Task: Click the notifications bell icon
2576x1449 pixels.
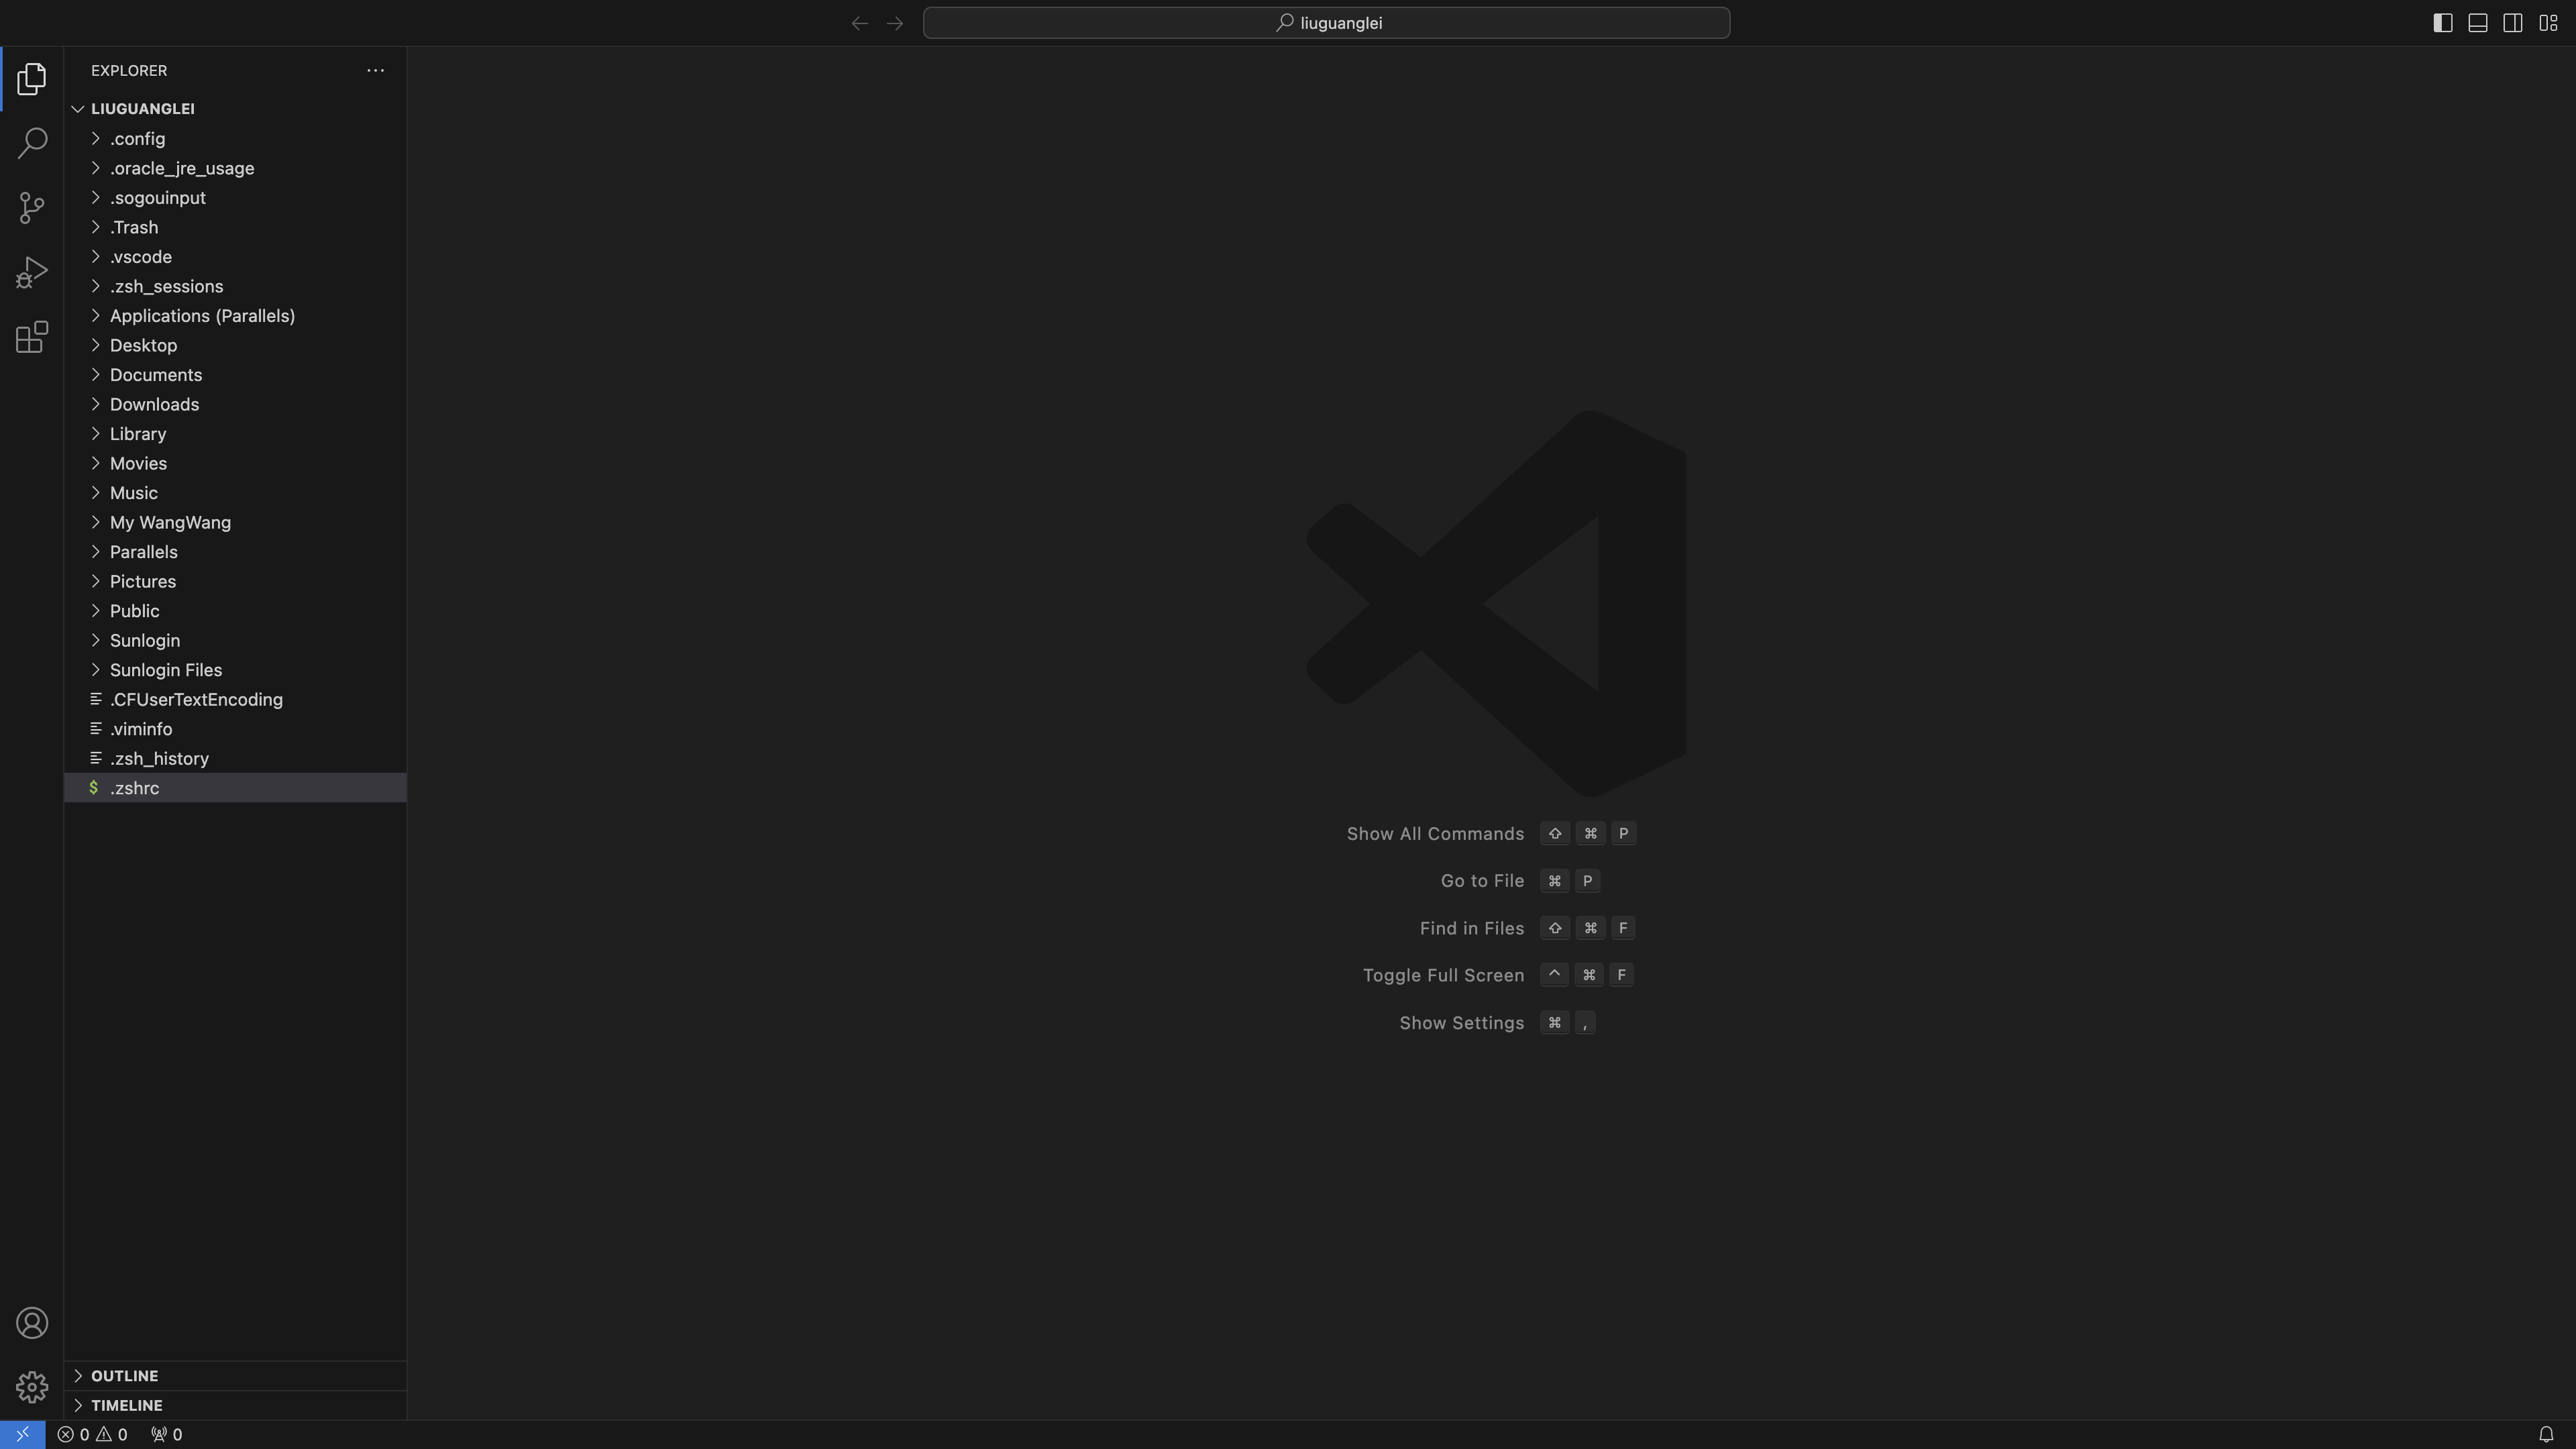Action: 2546,1434
